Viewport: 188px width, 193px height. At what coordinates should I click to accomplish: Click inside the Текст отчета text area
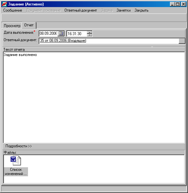pos(94,97)
